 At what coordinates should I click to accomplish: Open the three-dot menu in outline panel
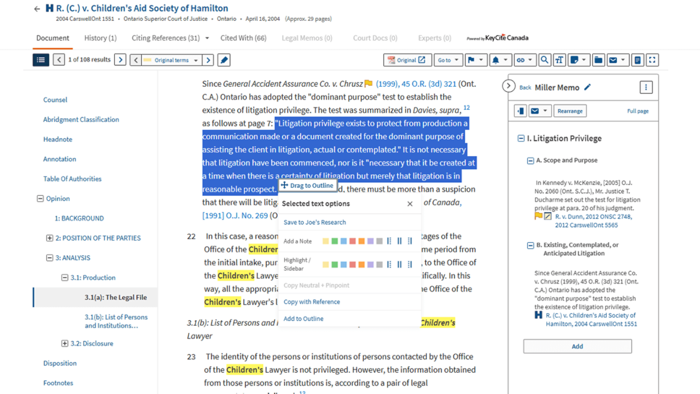click(x=645, y=87)
